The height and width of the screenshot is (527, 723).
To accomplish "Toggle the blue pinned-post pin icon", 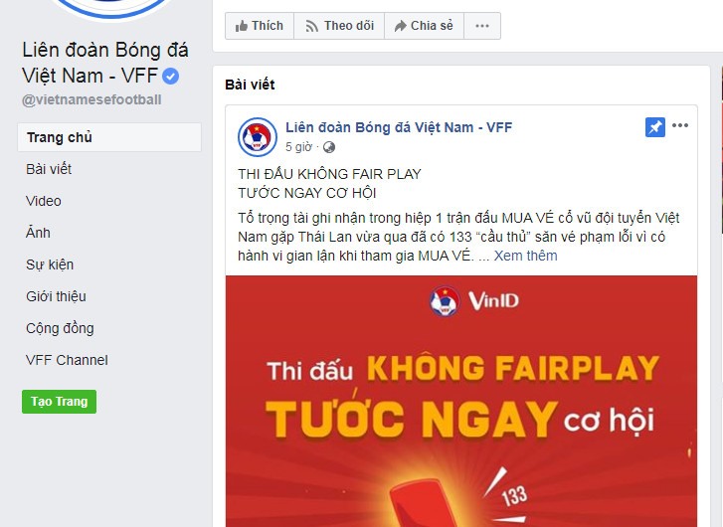I will coord(655,127).
